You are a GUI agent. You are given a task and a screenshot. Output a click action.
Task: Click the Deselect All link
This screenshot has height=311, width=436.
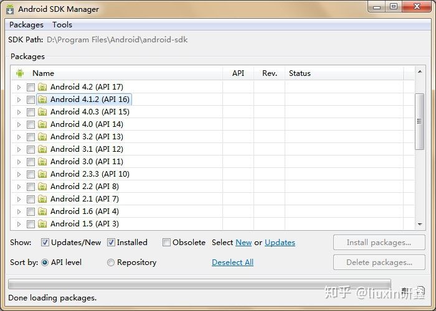click(232, 262)
